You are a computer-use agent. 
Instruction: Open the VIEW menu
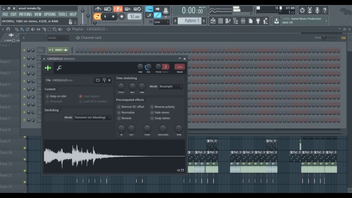[38, 14]
